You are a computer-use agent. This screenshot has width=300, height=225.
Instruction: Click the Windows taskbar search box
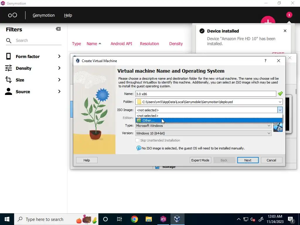(x=56, y=219)
